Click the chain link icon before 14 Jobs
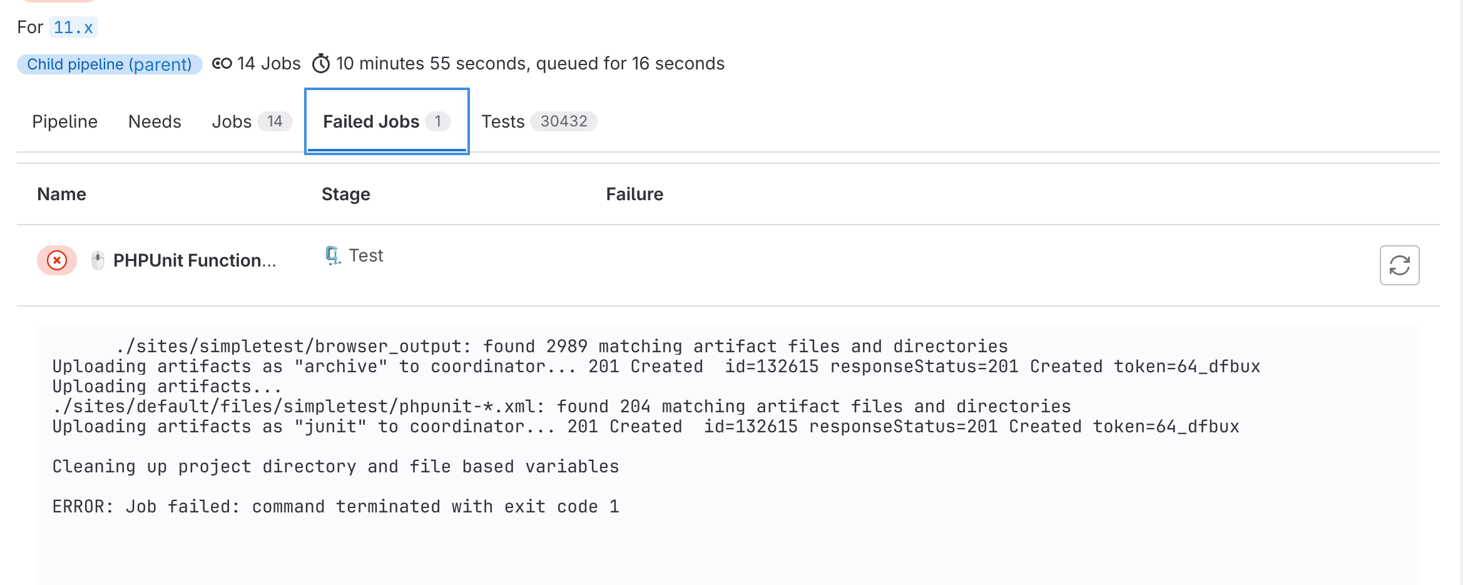 [x=222, y=63]
